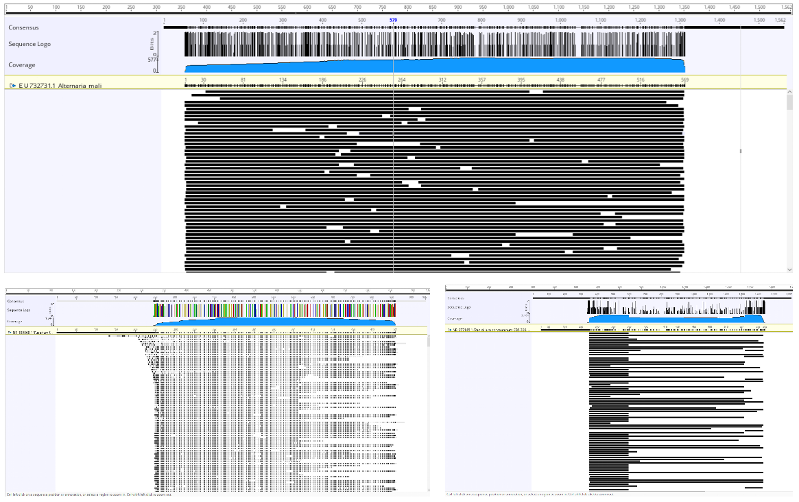Click the reference icon in the bottom-left alignment panel
The width and height of the screenshot is (799, 502).
(x=9, y=332)
